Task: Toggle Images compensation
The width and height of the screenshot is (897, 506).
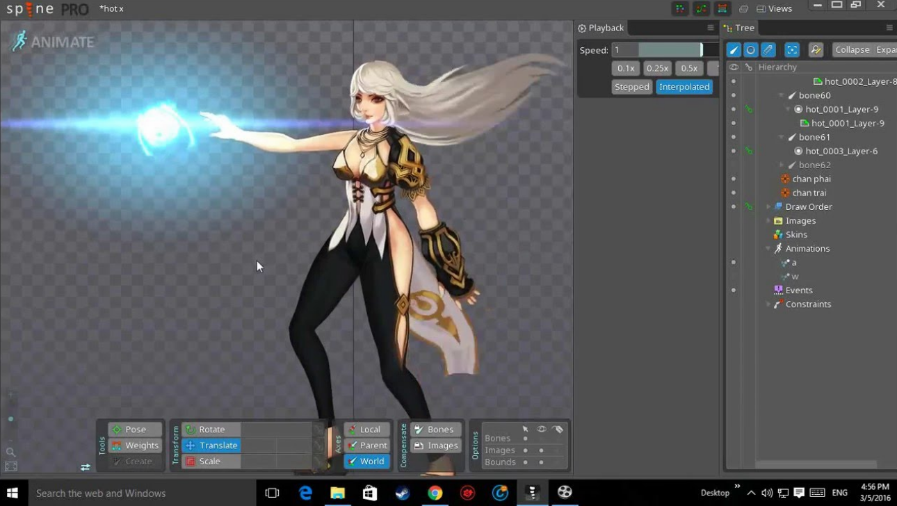Action: tap(435, 446)
